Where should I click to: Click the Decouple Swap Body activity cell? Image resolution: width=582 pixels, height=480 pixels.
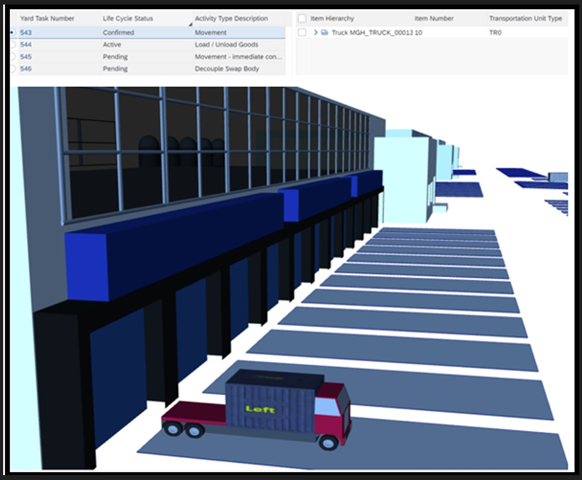(227, 68)
